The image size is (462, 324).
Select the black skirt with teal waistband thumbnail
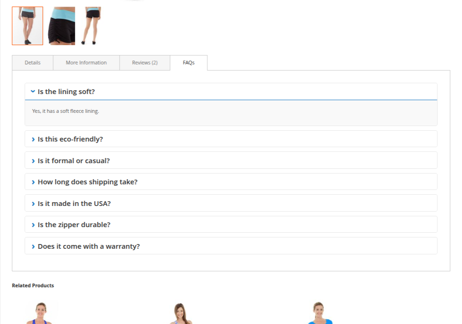(61, 25)
